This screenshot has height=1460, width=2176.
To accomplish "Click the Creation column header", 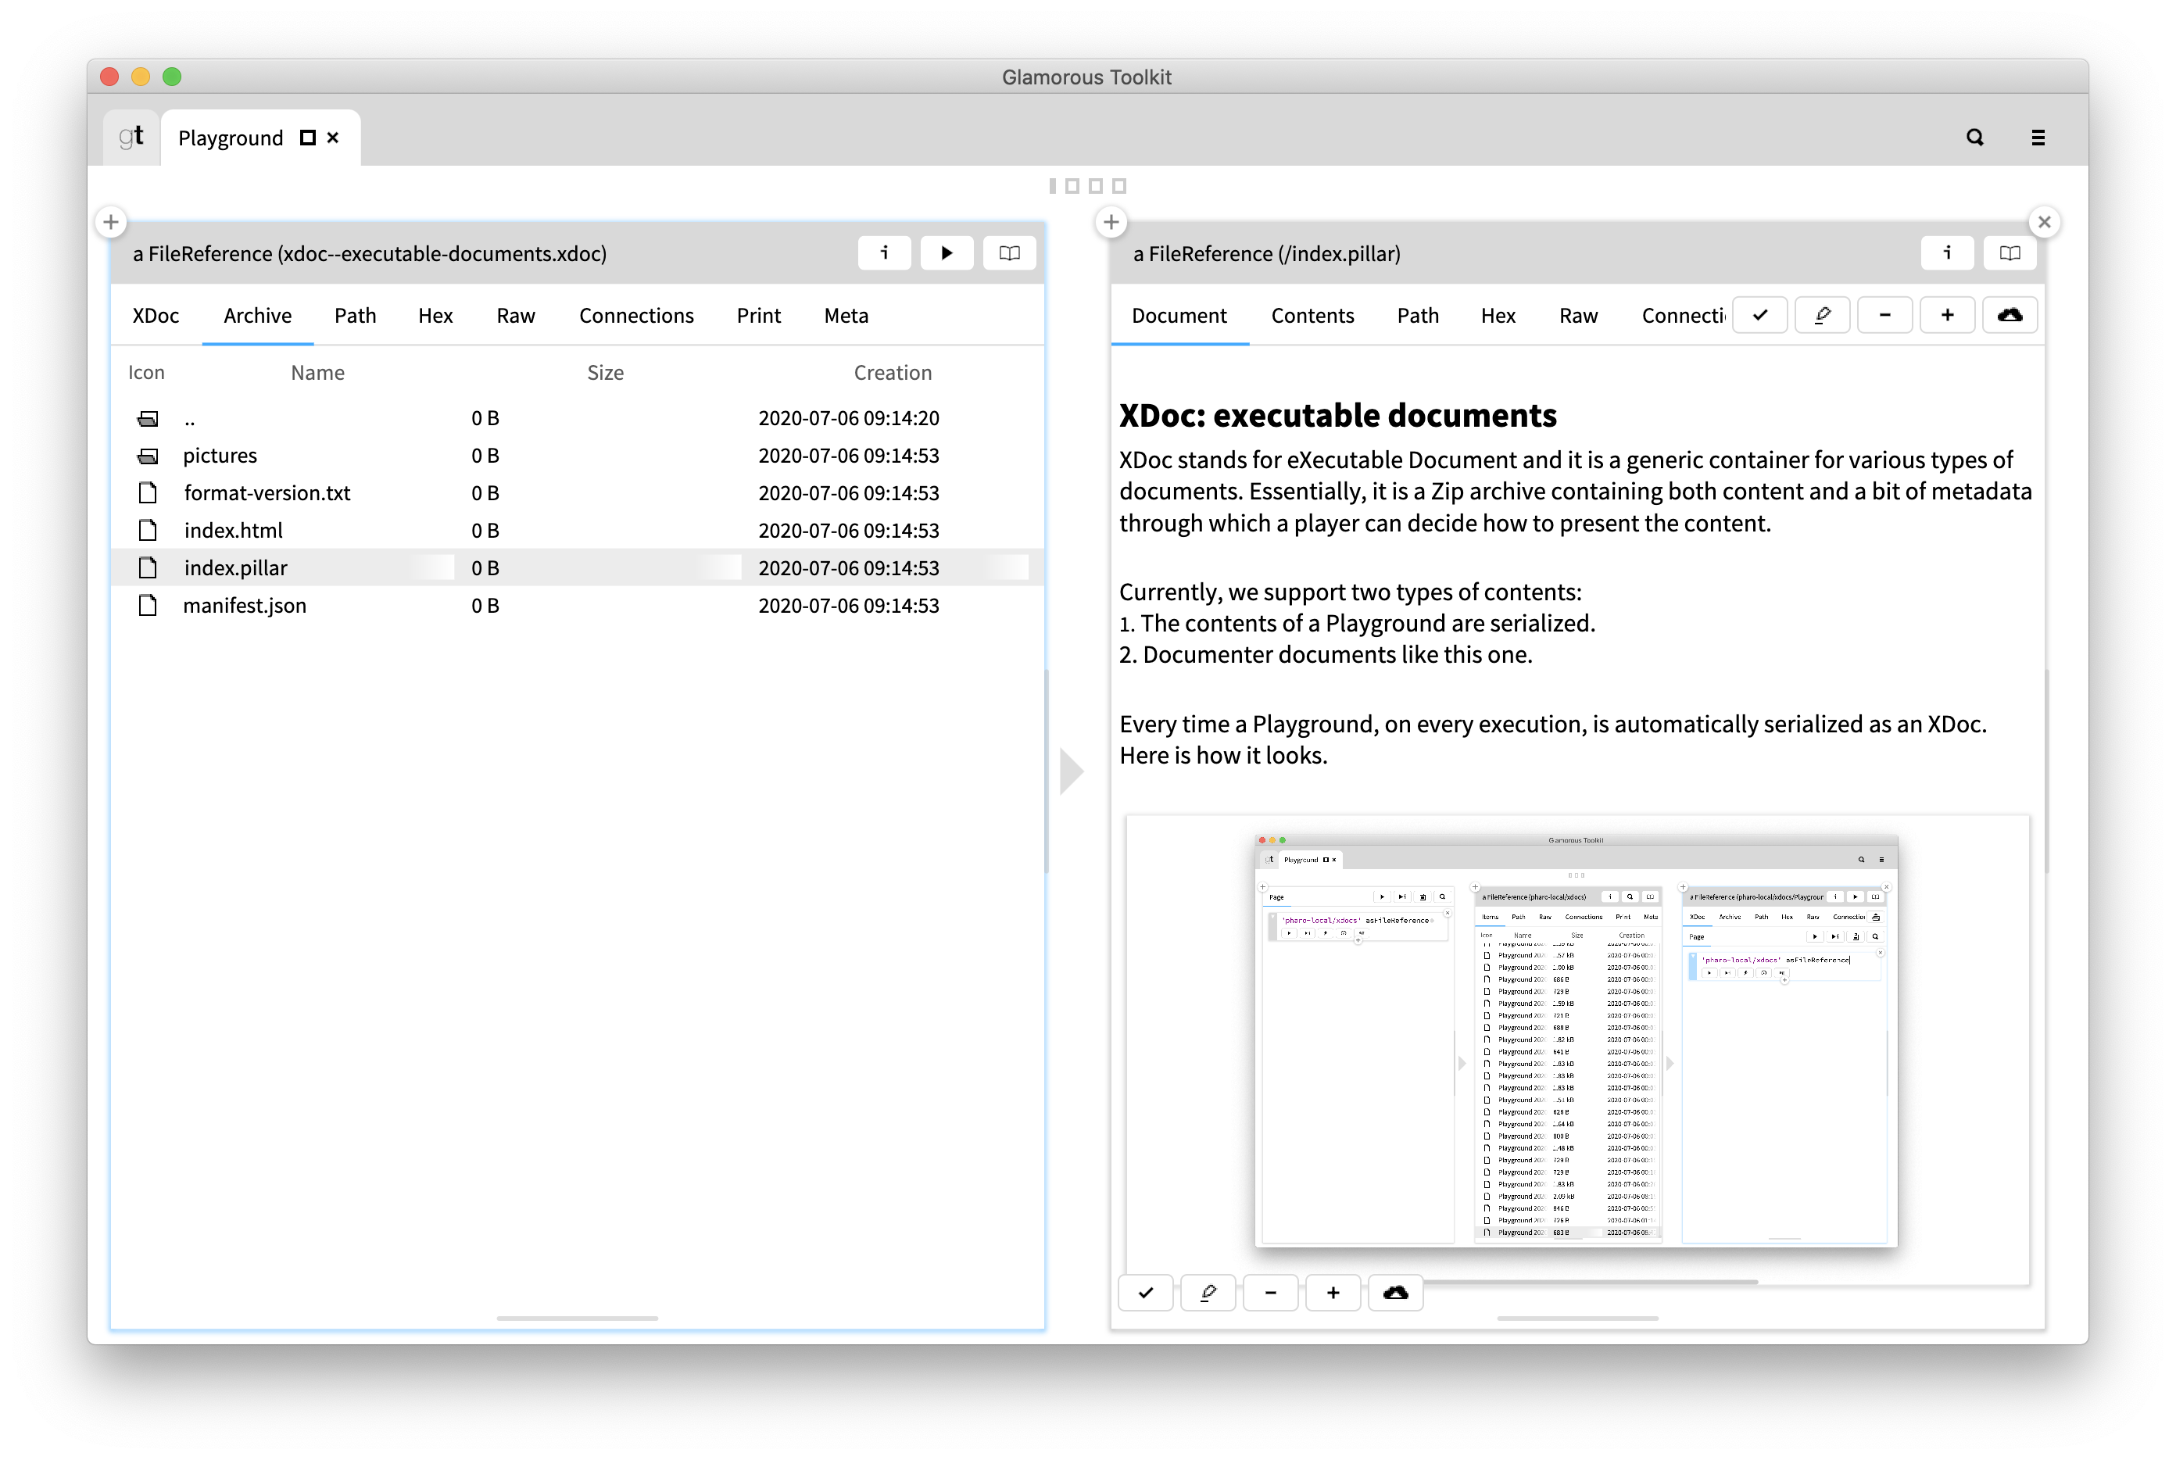I will click(892, 373).
